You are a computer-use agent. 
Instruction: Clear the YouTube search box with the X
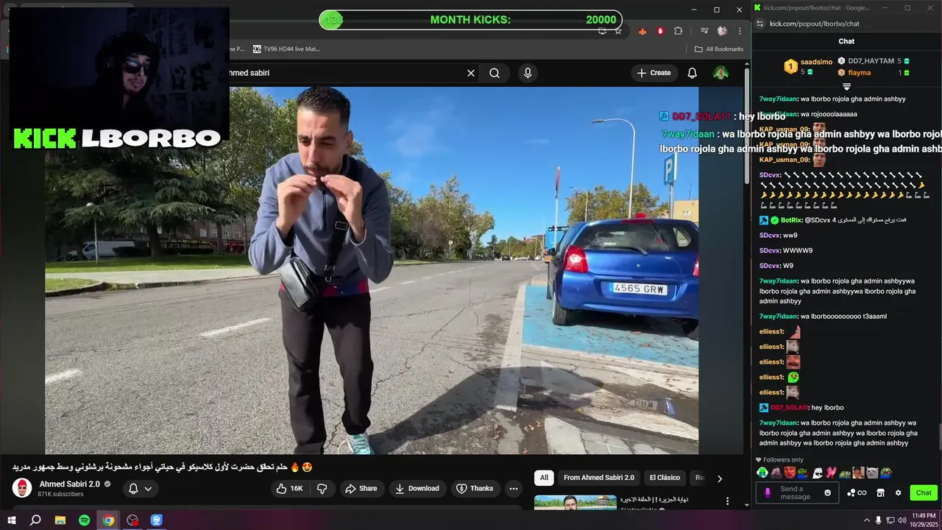pyautogui.click(x=471, y=73)
